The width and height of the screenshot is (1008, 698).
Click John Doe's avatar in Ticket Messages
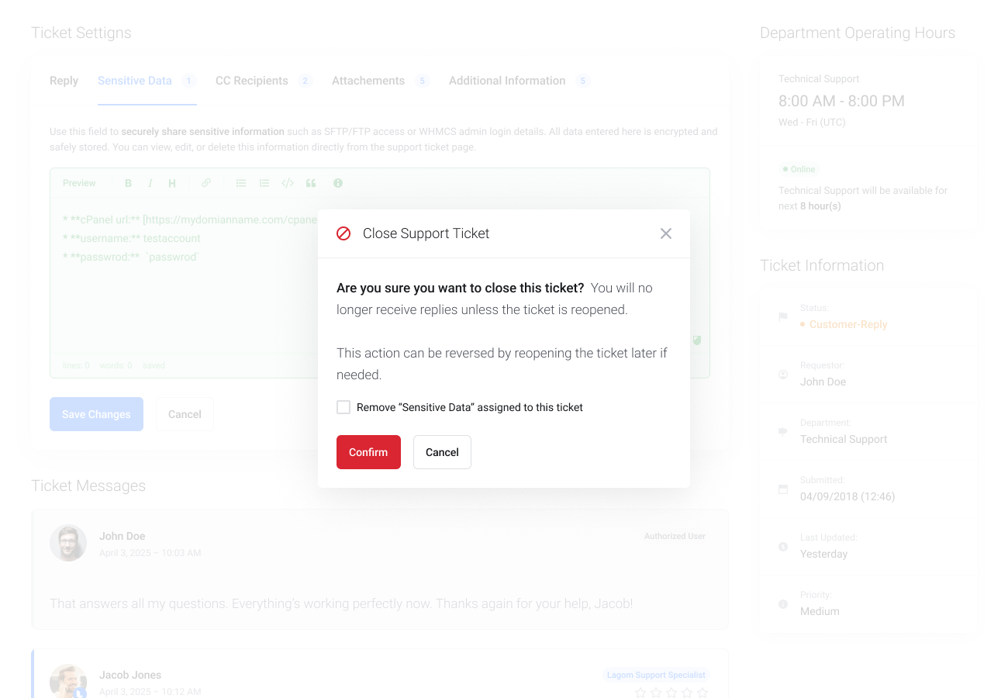68,543
